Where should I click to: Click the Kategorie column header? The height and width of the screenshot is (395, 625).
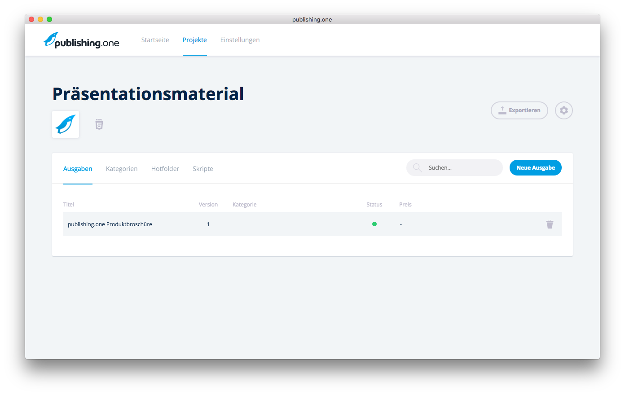point(245,205)
